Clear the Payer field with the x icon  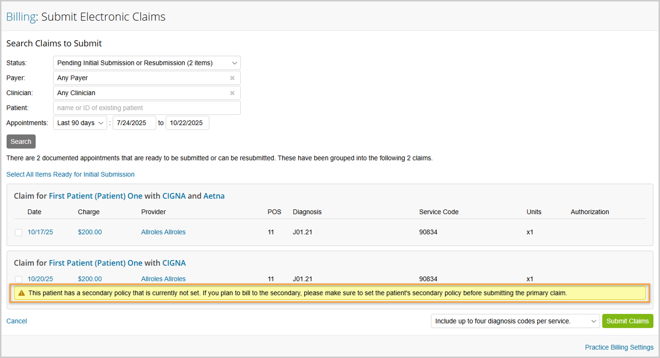[232, 78]
